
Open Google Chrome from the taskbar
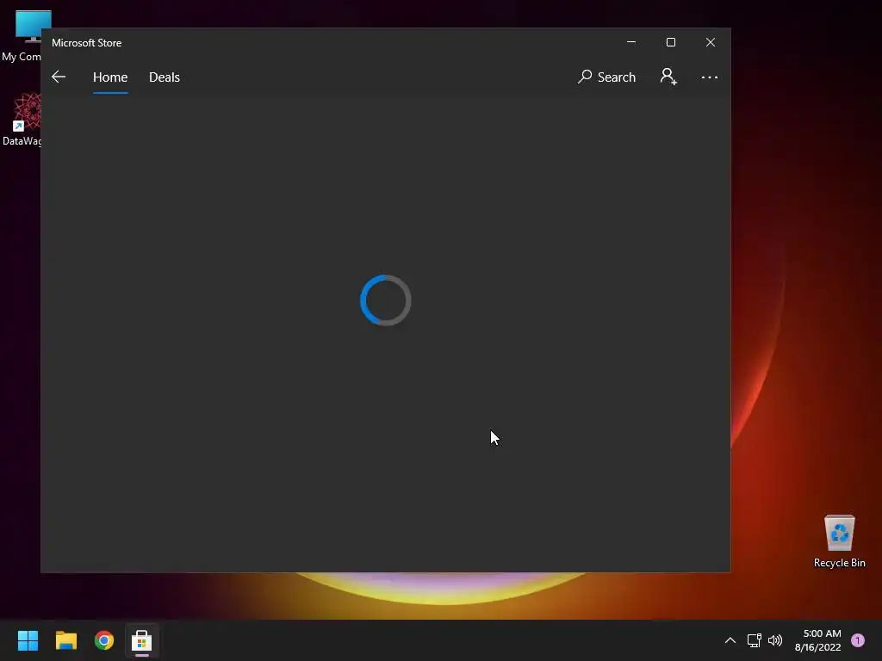click(x=104, y=640)
